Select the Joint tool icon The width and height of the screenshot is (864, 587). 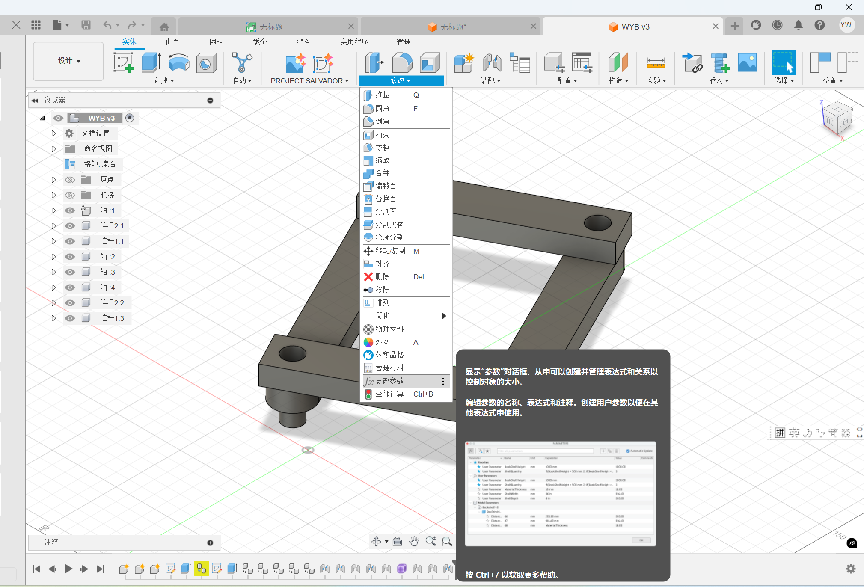pyautogui.click(x=492, y=62)
